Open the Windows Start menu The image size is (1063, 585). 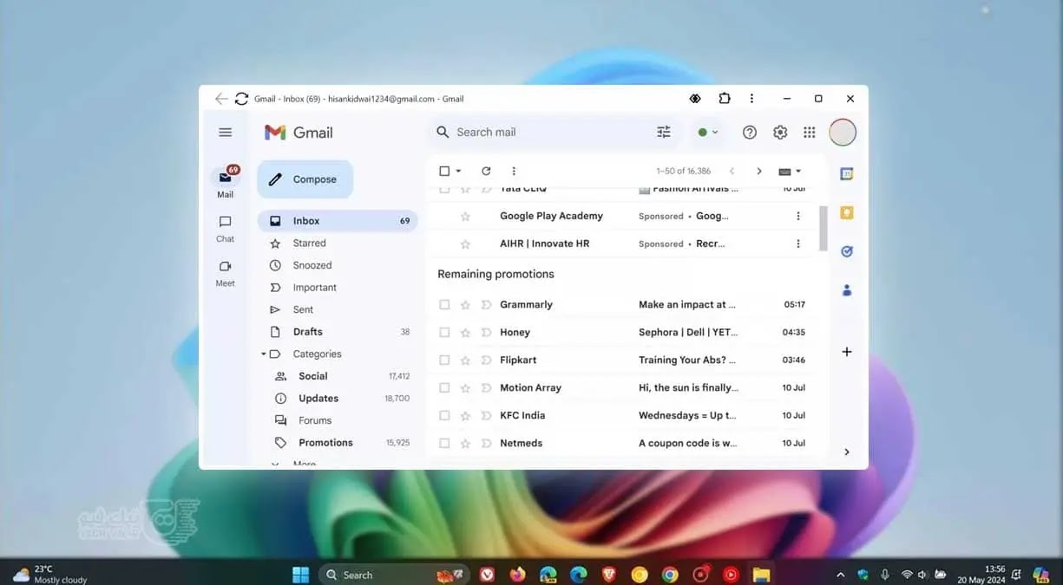coord(301,574)
